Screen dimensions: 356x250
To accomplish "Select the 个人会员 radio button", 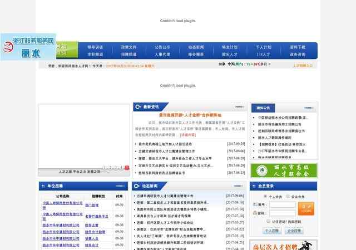I will (x=266, y=197).
